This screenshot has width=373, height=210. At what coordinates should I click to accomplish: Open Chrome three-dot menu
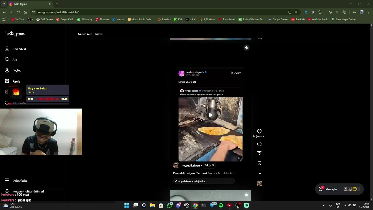coord(369,12)
